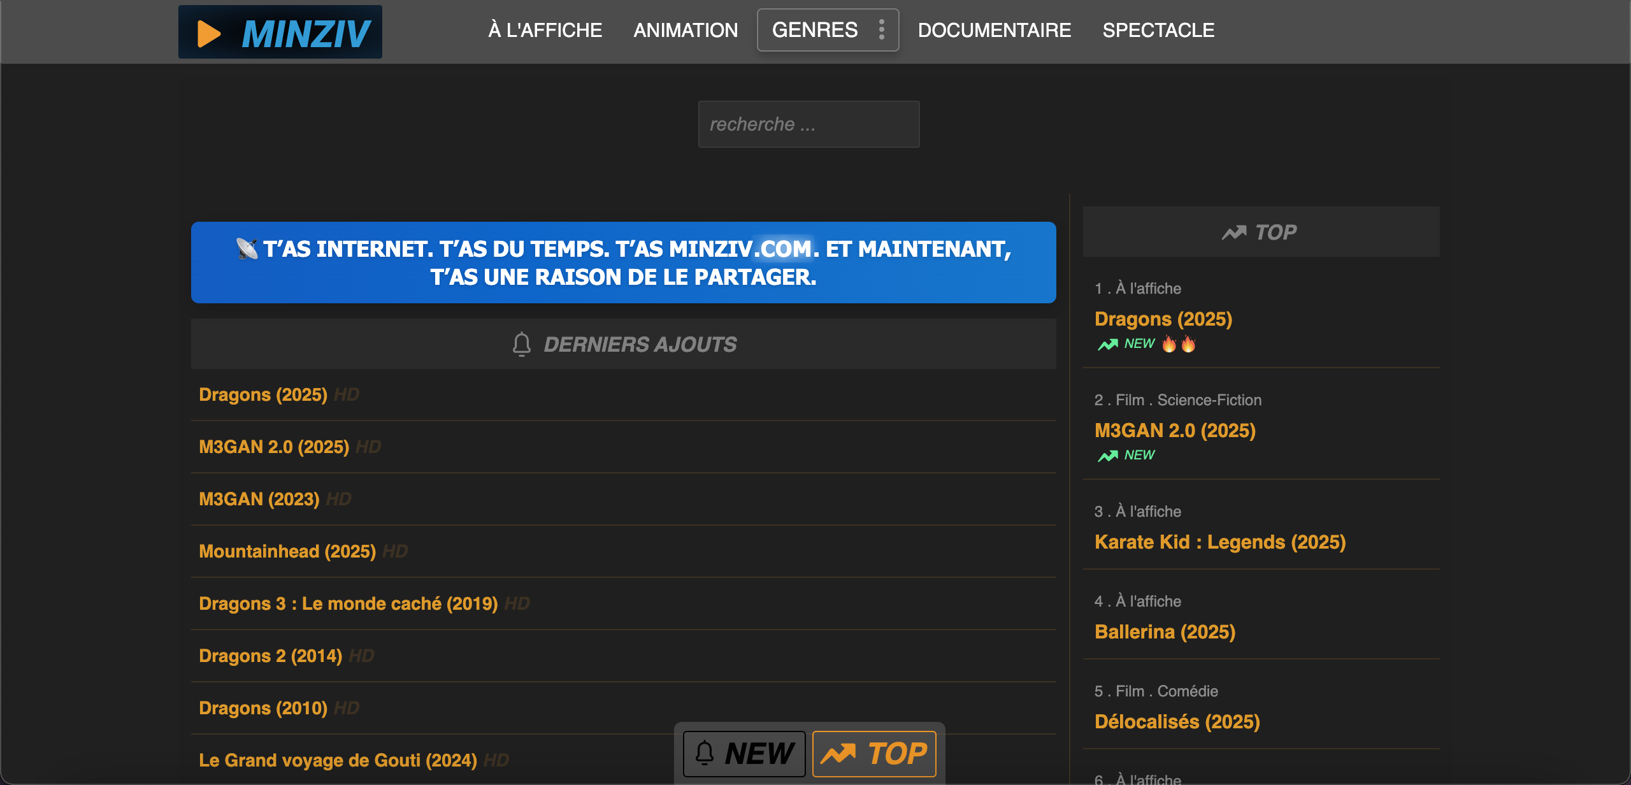Open the SPECTACLE section

(1158, 30)
